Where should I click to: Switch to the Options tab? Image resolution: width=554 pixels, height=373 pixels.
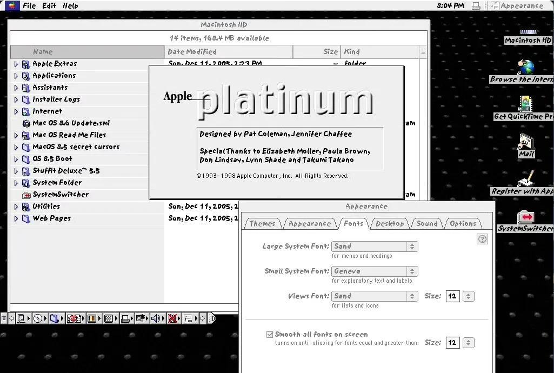(x=463, y=224)
